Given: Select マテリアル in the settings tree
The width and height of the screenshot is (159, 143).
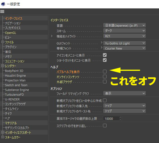Looking at the screenshot, I should (x=11, y=123).
